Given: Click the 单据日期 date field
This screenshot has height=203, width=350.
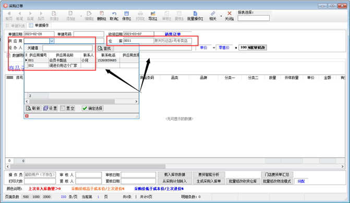Looking at the screenshot, I should 39,34.
